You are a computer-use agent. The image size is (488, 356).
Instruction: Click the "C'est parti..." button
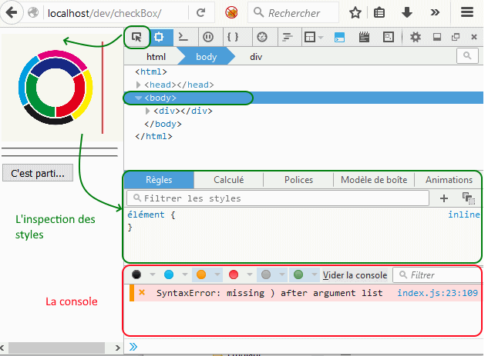tap(38, 173)
